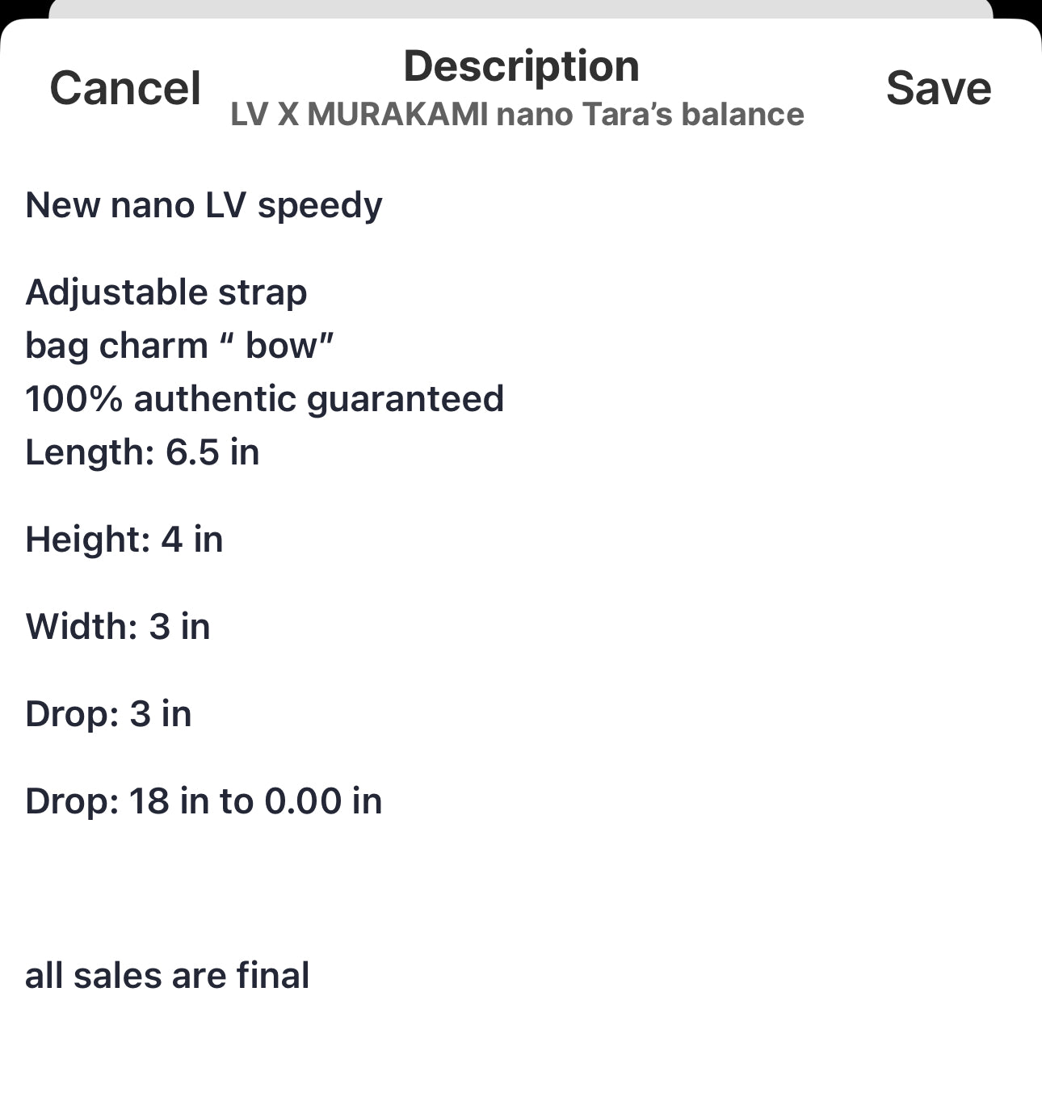Click the Description title heading
The height and width of the screenshot is (1101, 1042).
[x=521, y=66]
